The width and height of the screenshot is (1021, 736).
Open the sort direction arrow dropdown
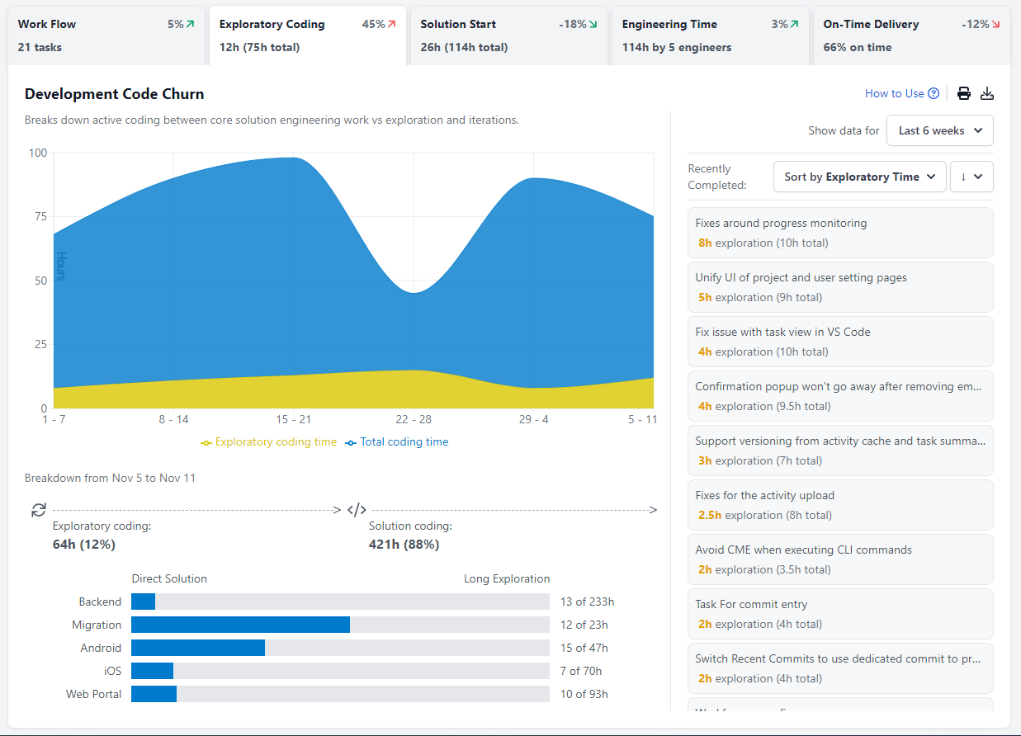click(x=971, y=177)
